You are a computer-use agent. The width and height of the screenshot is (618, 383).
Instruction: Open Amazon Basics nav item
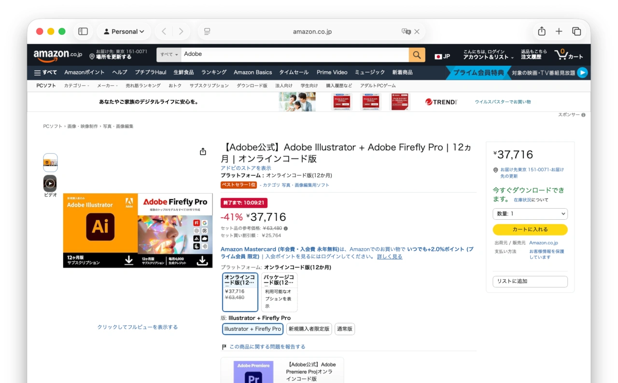253,72
